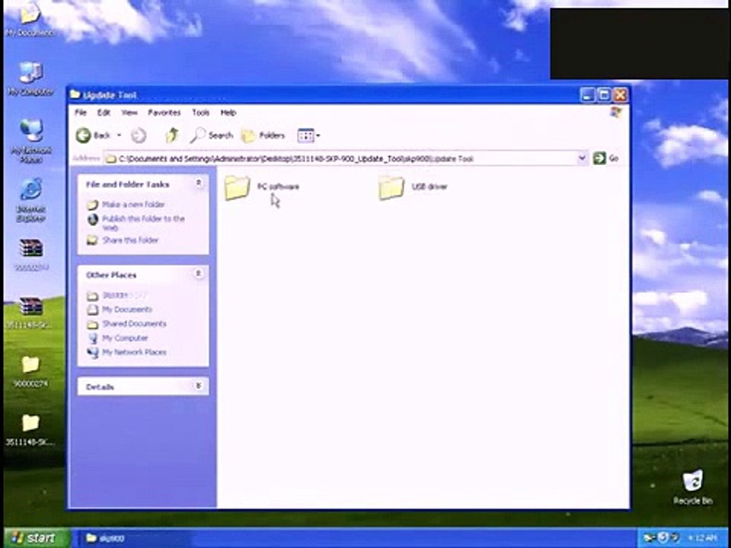This screenshot has width=731, height=548.
Task: Click the Update Tool title bar folder icon
Action: click(x=75, y=94)
